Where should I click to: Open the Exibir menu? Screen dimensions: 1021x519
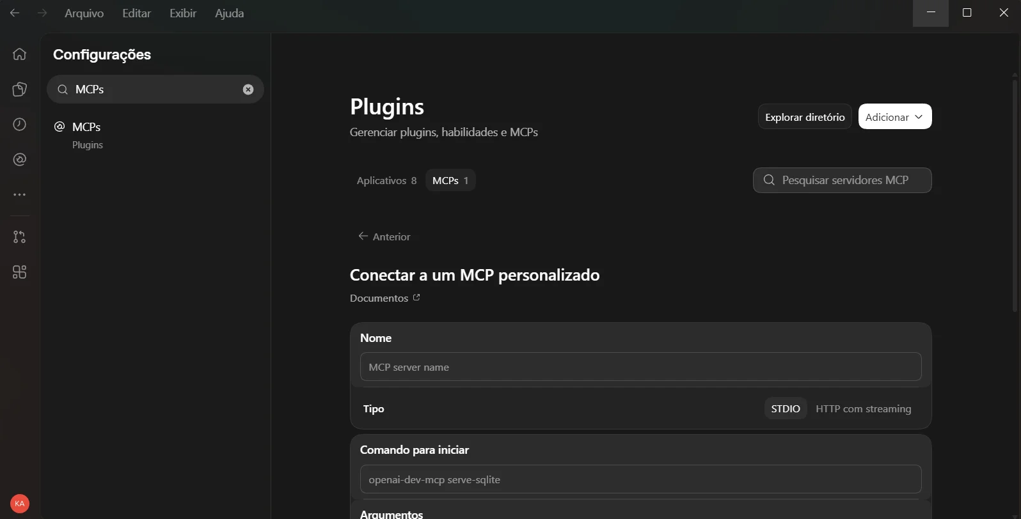tap(183, 13)
